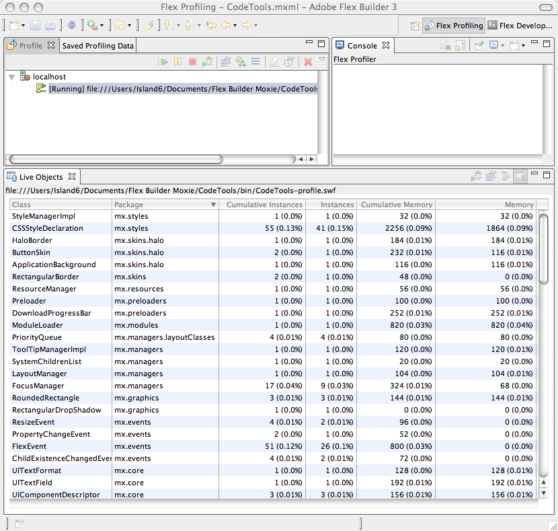
Task: Click the Take Memory Snapshot icon in Profile toolbar
Action: (226, 62)
